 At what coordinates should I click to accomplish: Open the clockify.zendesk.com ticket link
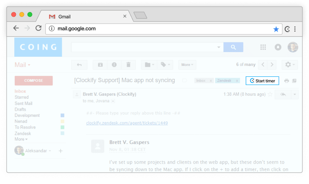pyautogui.click(x=127, y=123)
